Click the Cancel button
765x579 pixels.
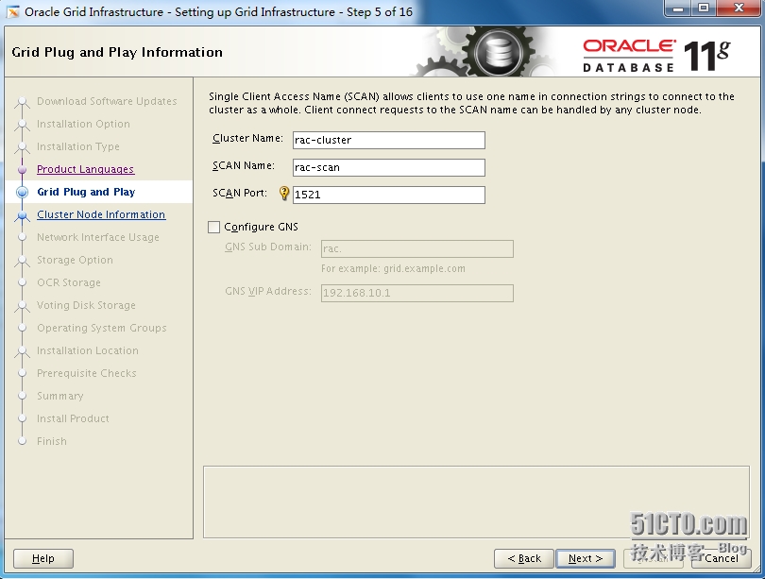tap(722, 558)
